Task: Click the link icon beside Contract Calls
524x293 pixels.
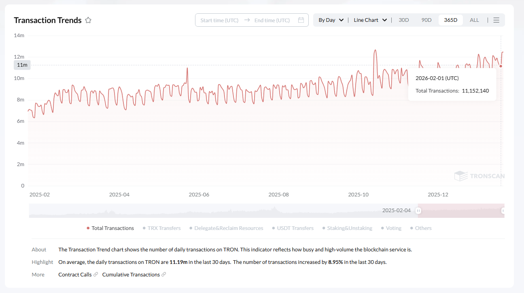Action: (x=95, y=274)
